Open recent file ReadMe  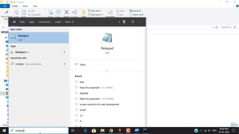[84, 93]
